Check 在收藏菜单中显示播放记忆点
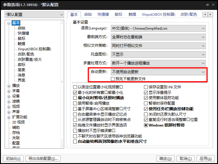This screenshot has width=218, height=164. tap(75, 115)
